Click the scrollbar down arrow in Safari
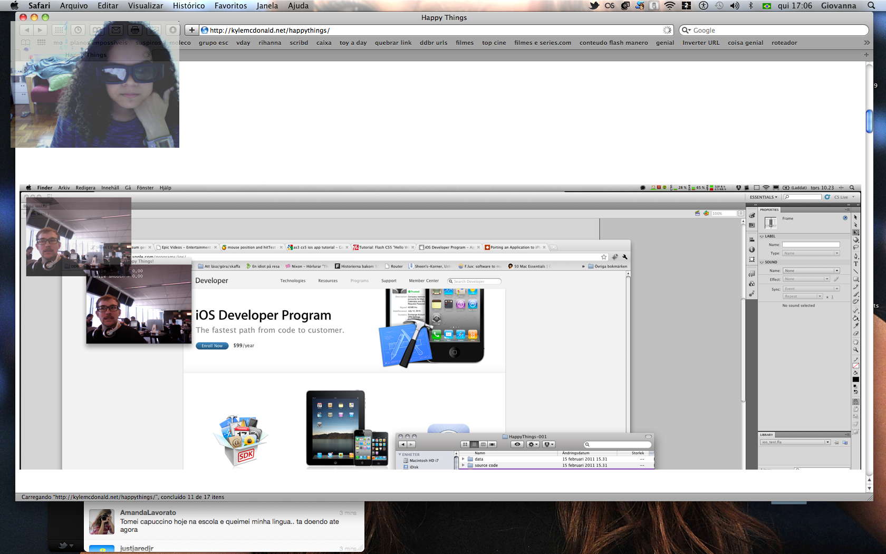The image size is (886, 554). click(869, 489)
